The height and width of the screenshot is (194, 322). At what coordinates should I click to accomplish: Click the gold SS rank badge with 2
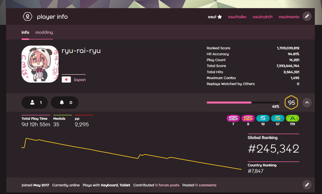coord(248,118)
